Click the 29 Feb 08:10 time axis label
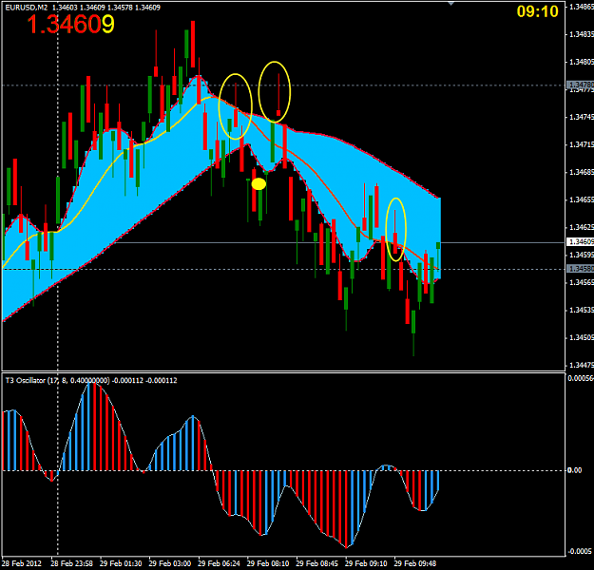The image size is (594, 570). (268, 563)
